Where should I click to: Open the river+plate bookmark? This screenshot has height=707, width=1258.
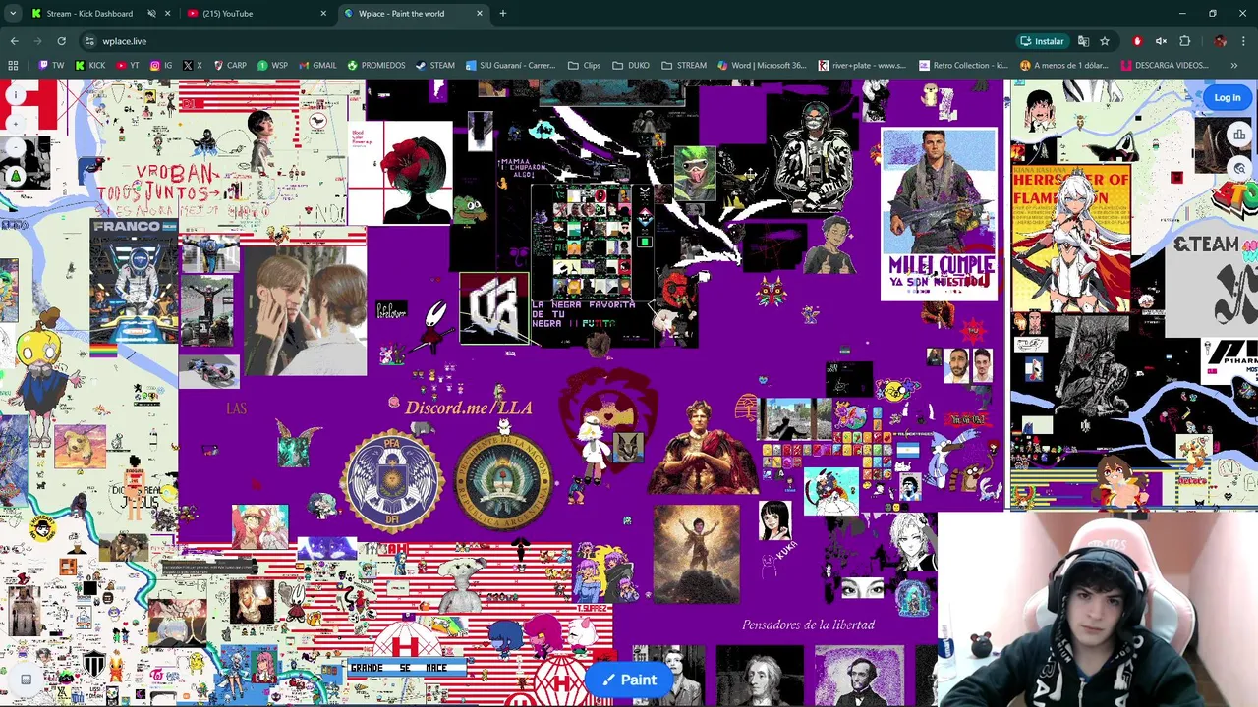861,66
